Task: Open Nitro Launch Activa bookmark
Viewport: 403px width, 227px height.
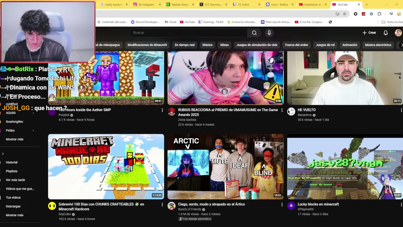Action: click(x=276, y=22)
